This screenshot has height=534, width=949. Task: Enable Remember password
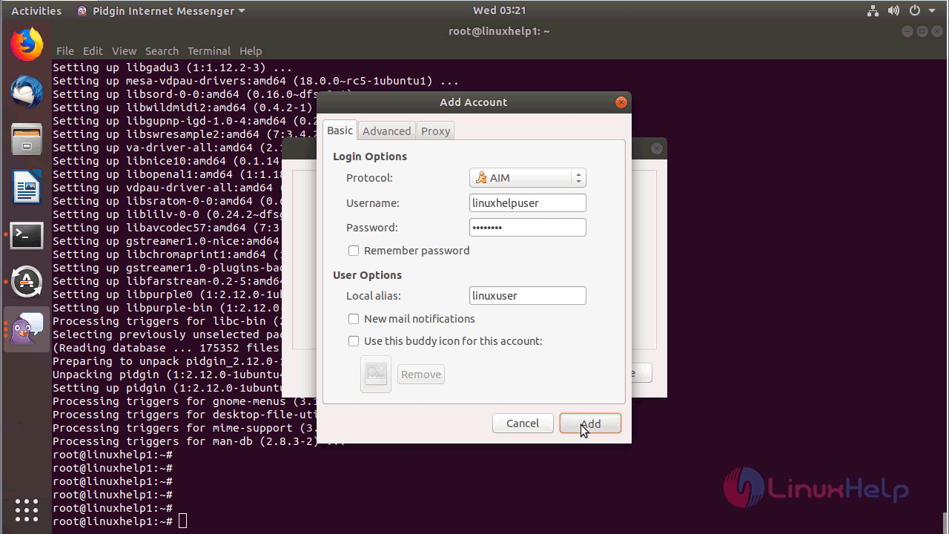click(354, 251)
